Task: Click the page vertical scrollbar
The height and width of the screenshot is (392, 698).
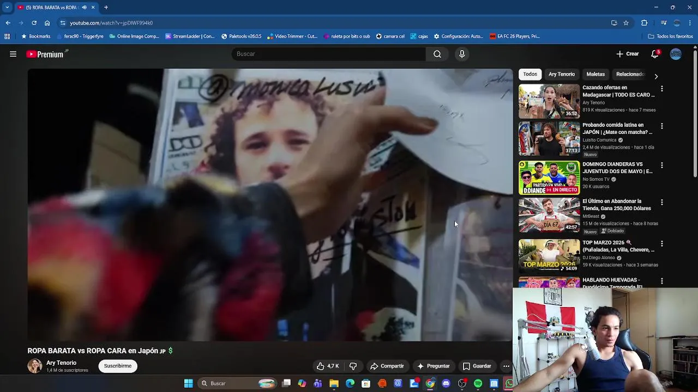Action: [695, 114]
